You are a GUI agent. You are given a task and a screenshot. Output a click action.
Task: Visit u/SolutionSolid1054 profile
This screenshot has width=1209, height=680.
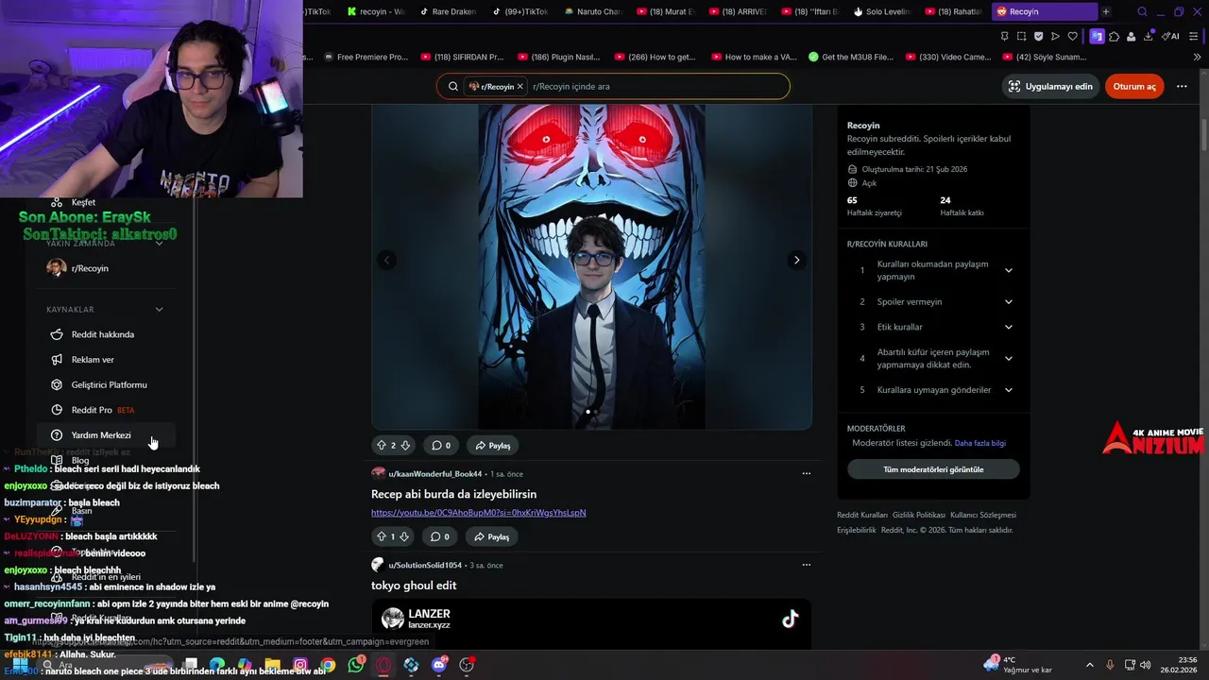click(425, 565)
